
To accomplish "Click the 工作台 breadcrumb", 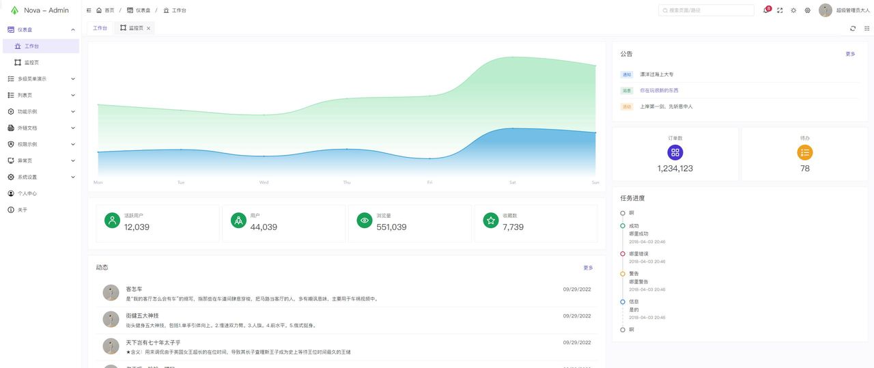I will pos(175,10).
